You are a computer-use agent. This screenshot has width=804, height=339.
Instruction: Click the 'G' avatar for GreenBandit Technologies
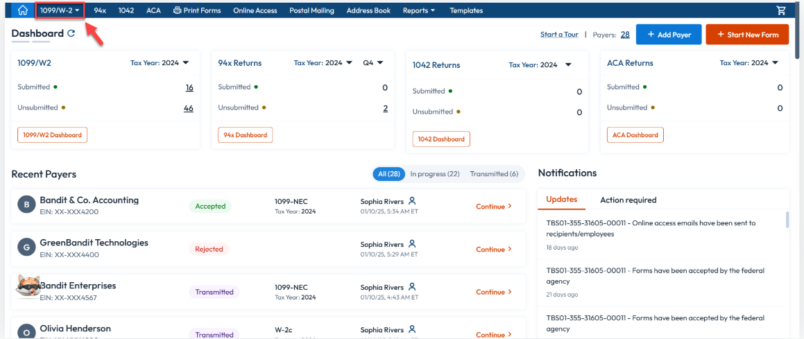(x=26, y=247)
